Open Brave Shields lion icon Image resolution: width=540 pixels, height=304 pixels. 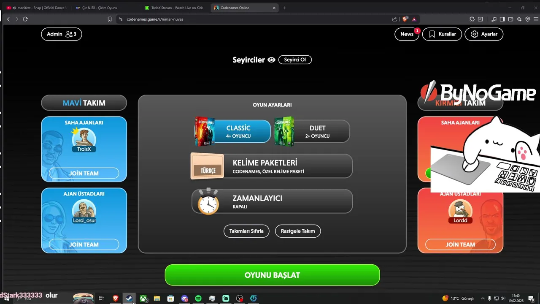405,19
